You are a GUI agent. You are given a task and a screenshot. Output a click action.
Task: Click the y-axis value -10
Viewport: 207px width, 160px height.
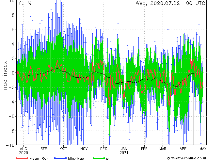[x=10, y=145]
